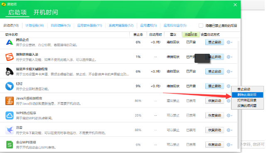This screenshot has width=266, height=153.
Task: Click 恢复启动 button for Java升级检测程序
Action: [x=214, y=101]
